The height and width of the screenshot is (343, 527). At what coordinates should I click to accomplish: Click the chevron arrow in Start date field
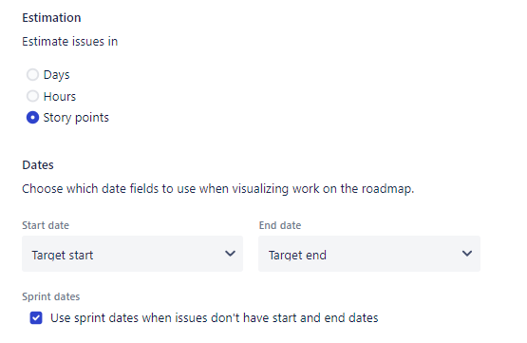click(230, 254)
